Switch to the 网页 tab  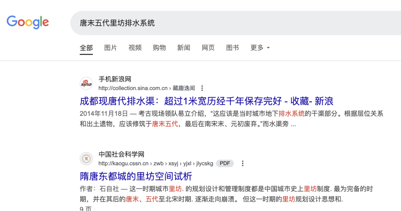[208, 48]
